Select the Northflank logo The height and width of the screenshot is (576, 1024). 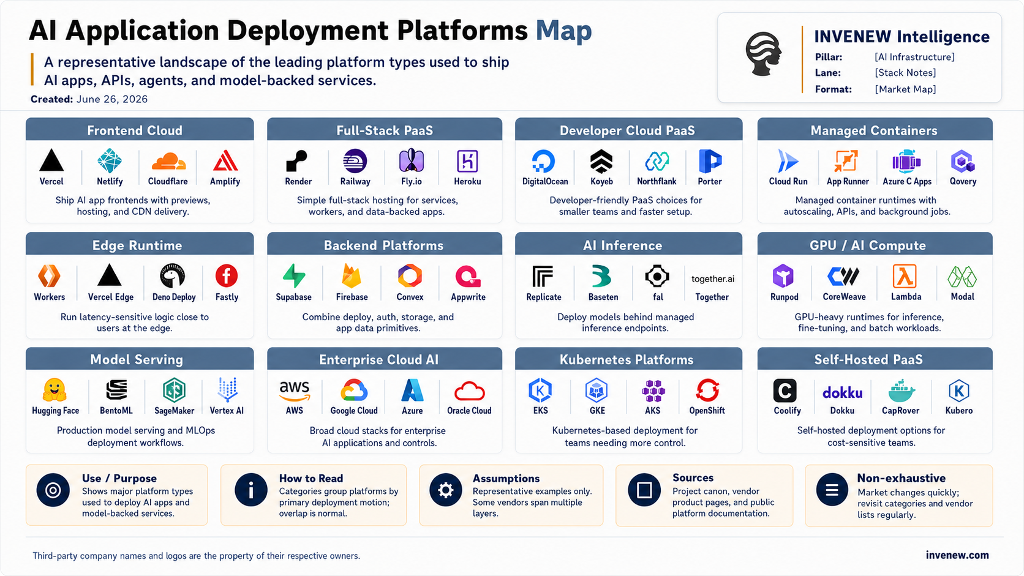tap(657, 162)
